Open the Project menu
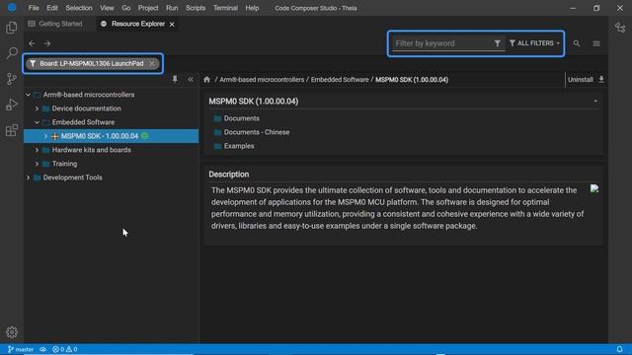This screenshot has height=355, width=632. click(148, 8)
